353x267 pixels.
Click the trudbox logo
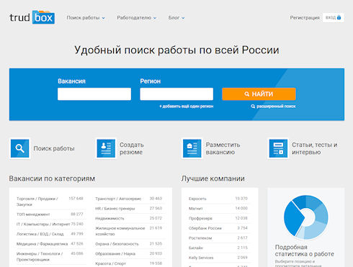[32, 17]
